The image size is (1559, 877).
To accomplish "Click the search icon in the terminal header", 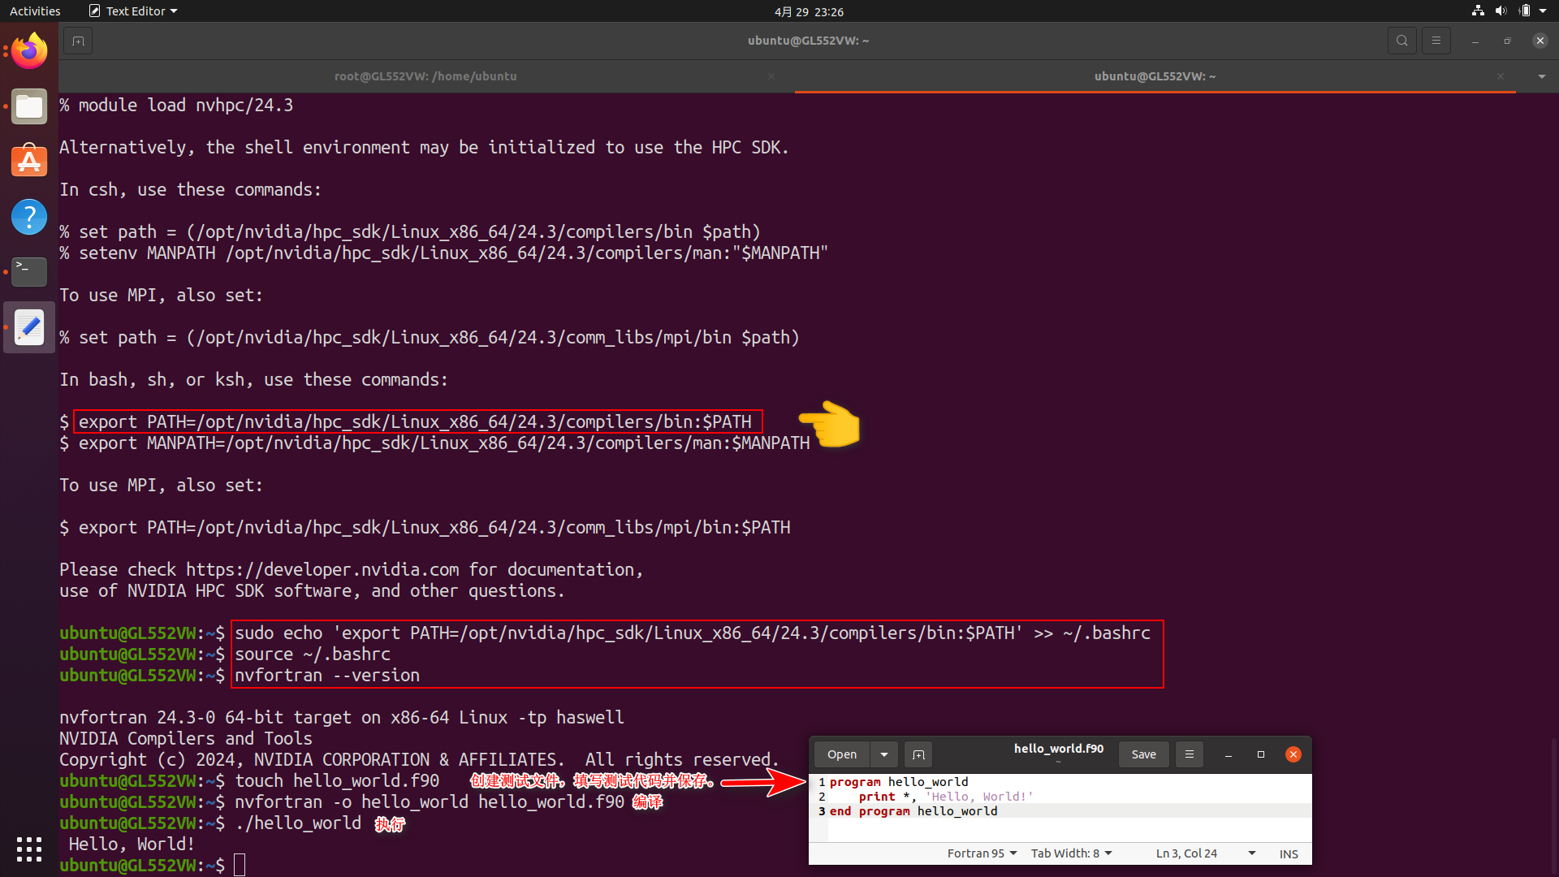I will pos(1401,40).
